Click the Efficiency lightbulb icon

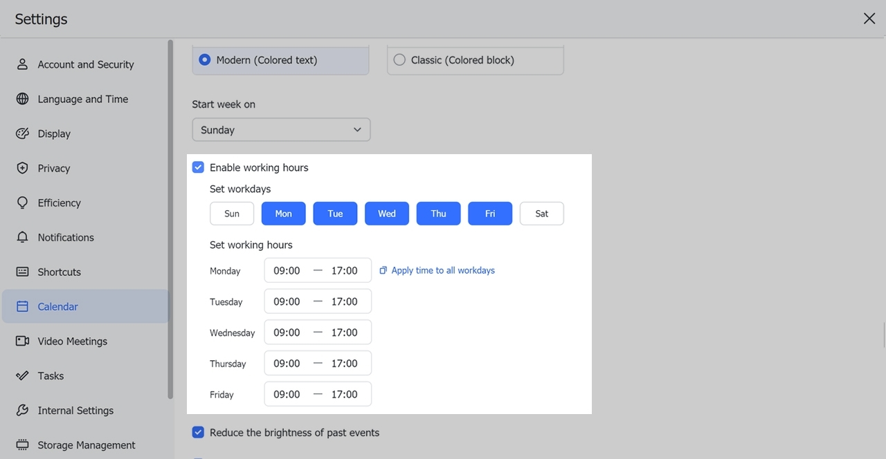coord(22,203)
